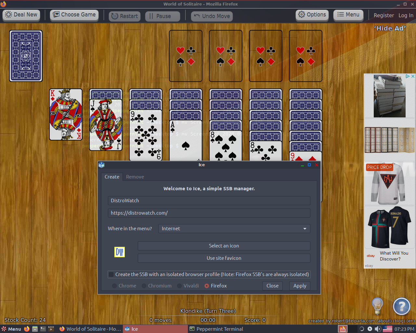Click the DistroWatch favicon preview in Ice
The width and height of the screenshot is (416, 333).
[x=120, y=252]
